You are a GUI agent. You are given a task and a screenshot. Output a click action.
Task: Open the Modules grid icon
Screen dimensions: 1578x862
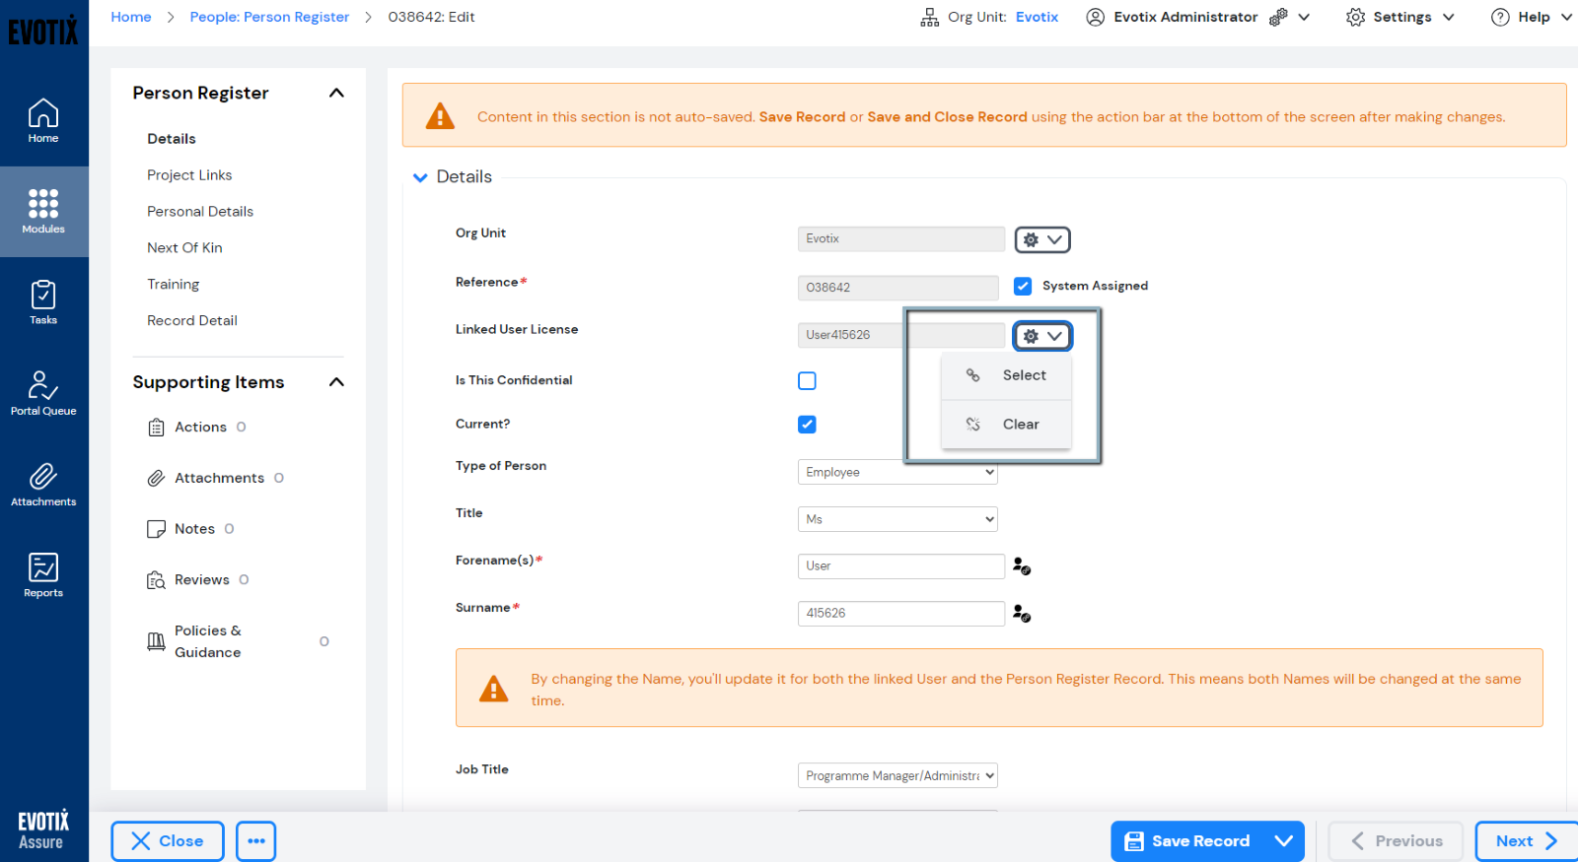(x=43, y=203)
